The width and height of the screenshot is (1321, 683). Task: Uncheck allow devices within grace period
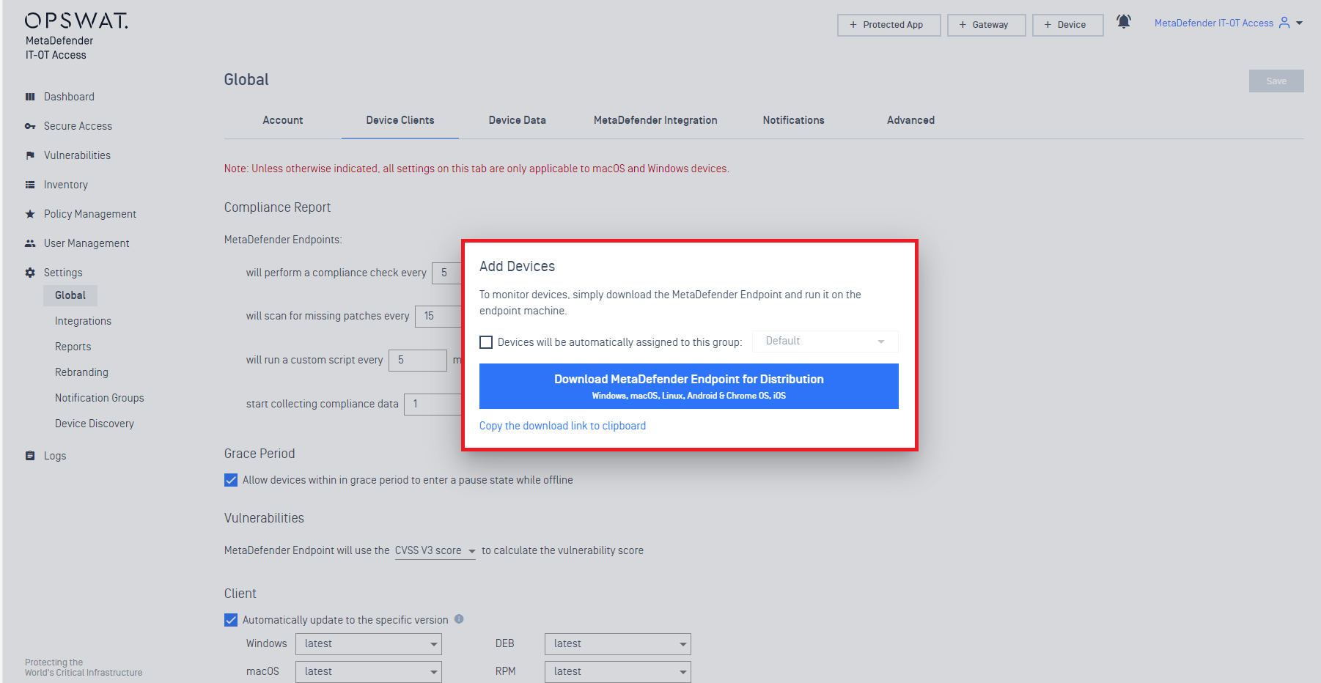point(231,480)
